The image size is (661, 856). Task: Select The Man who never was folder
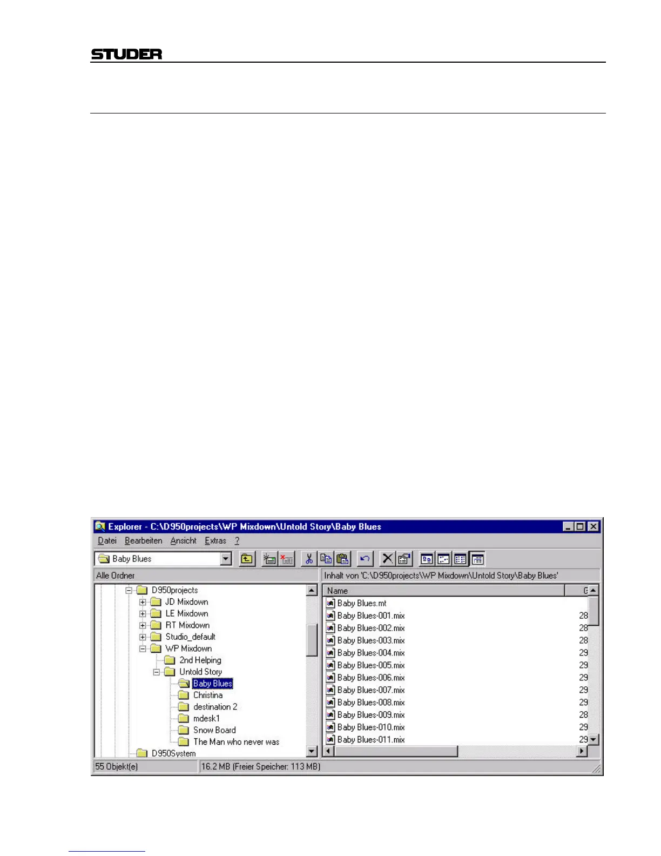237,742
